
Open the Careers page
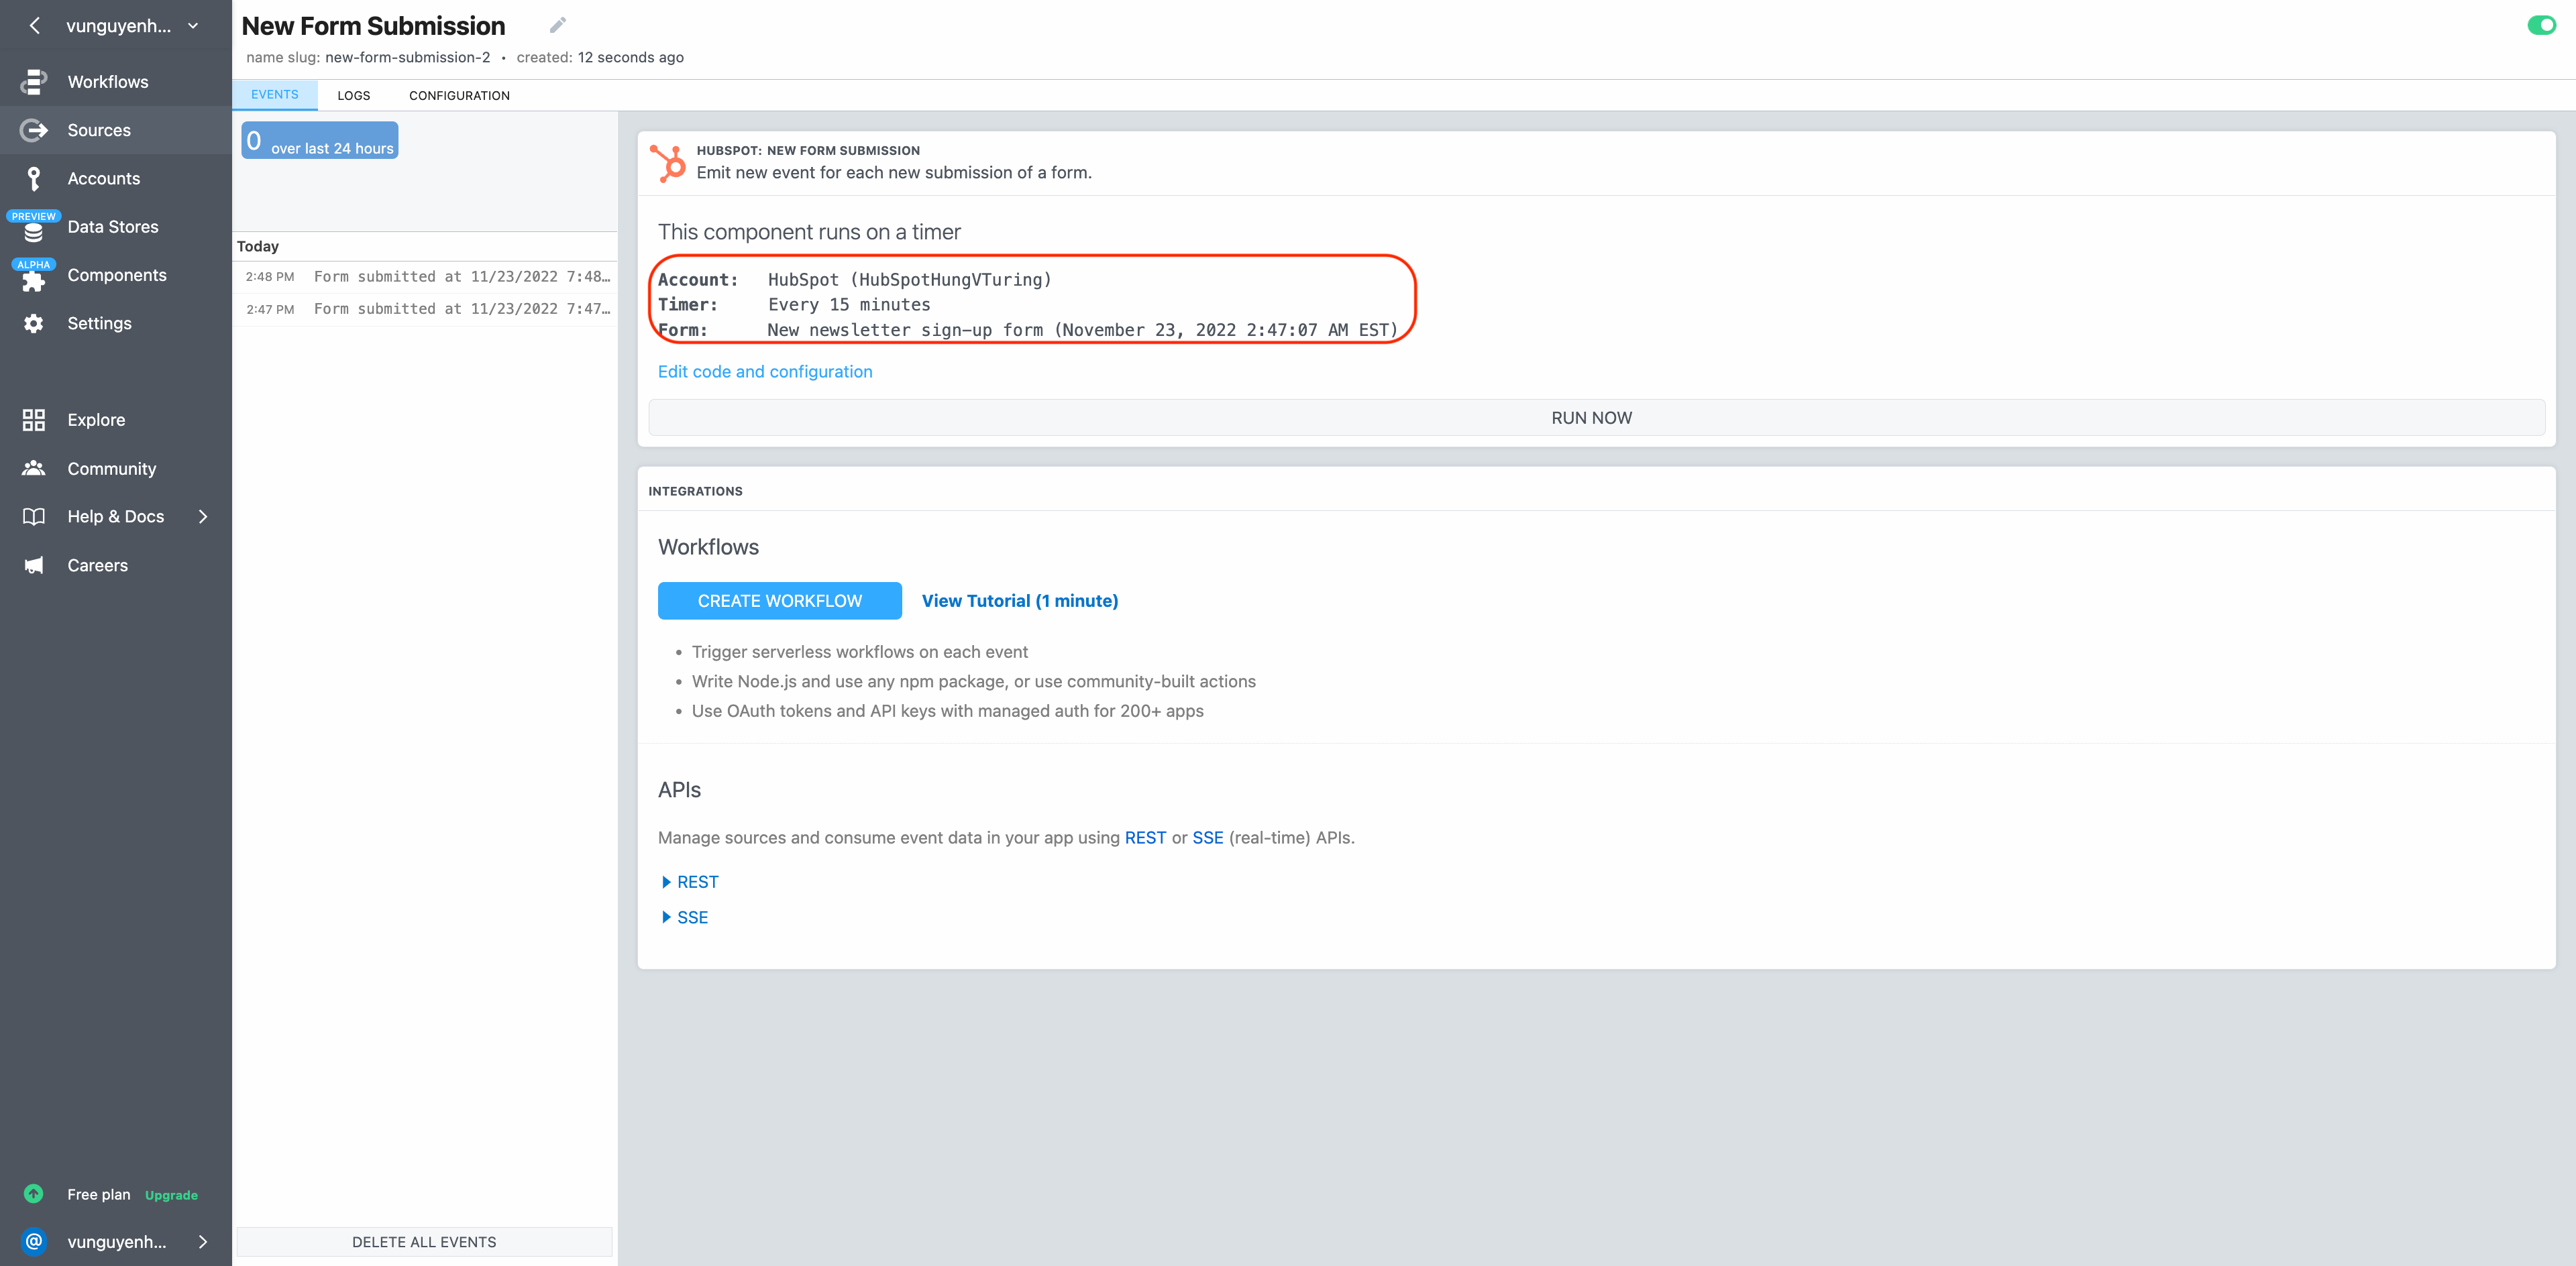[97, 565]
